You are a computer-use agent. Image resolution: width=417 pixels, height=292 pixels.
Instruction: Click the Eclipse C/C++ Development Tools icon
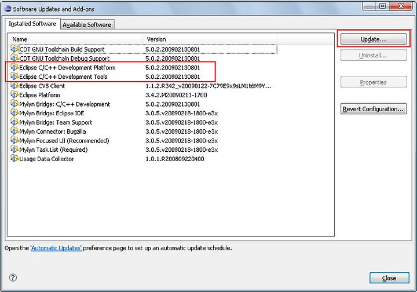coord(14,76)
